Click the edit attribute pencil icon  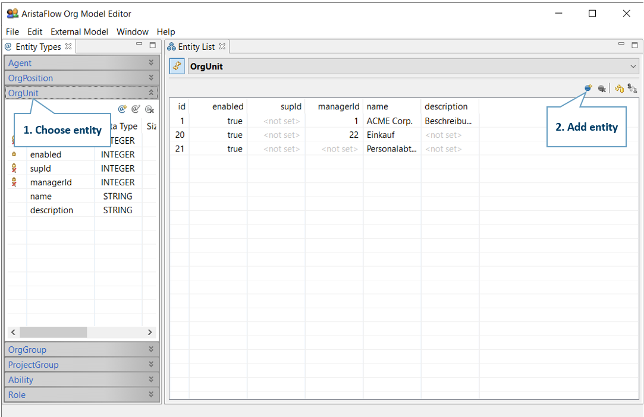click(136, 109)
